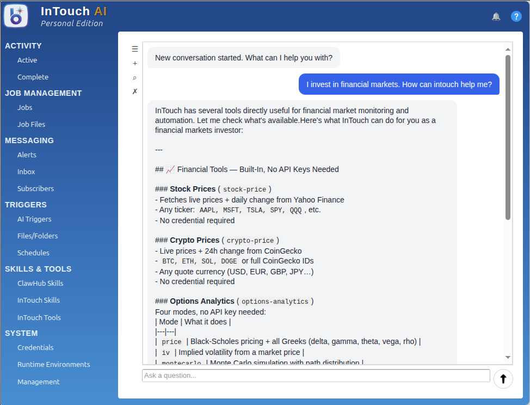Click the "Crypto Prices" heading
Viewport: 530px width, 405px height.
tap(195, 240)
